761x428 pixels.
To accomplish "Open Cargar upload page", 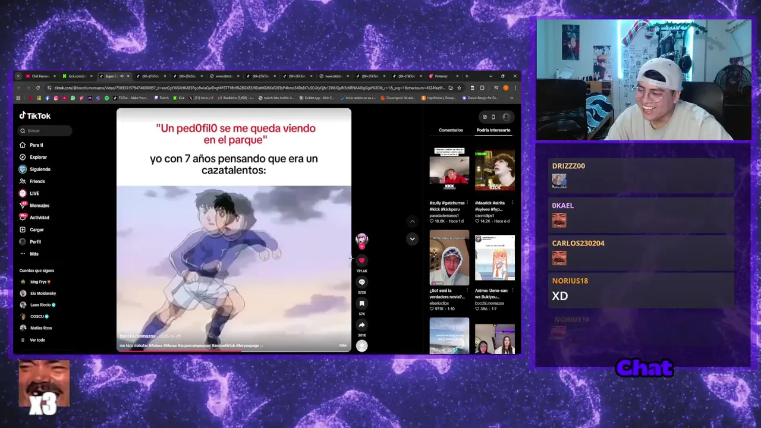I will 32,229.
